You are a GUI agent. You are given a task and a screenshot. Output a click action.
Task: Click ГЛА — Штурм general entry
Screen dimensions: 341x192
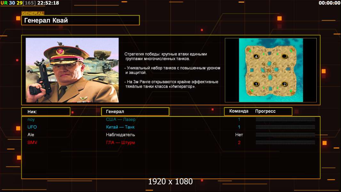121,142
